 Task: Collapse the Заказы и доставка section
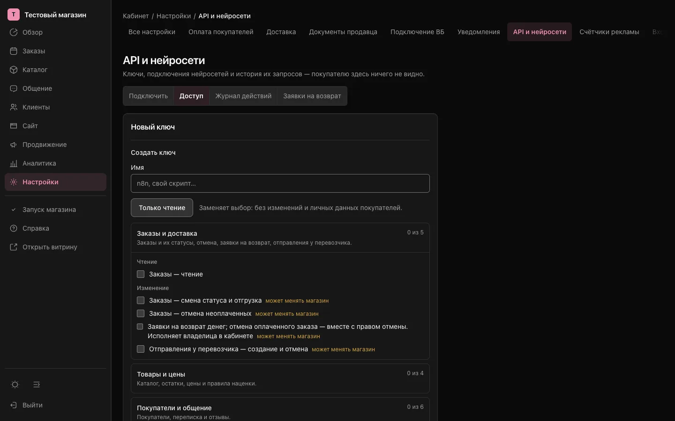point(280,238)
